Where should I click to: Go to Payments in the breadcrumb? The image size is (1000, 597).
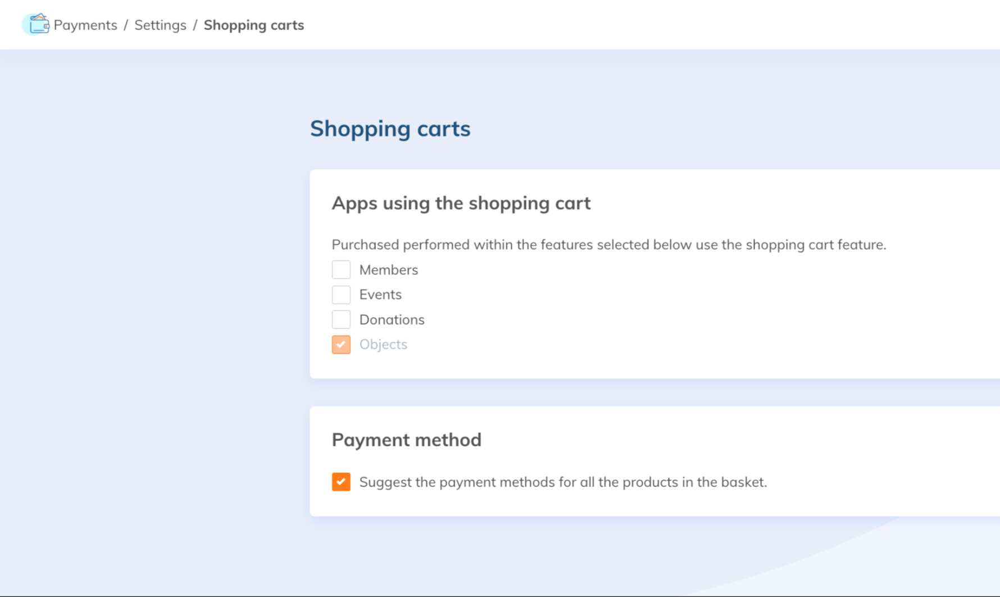(85, 25)
